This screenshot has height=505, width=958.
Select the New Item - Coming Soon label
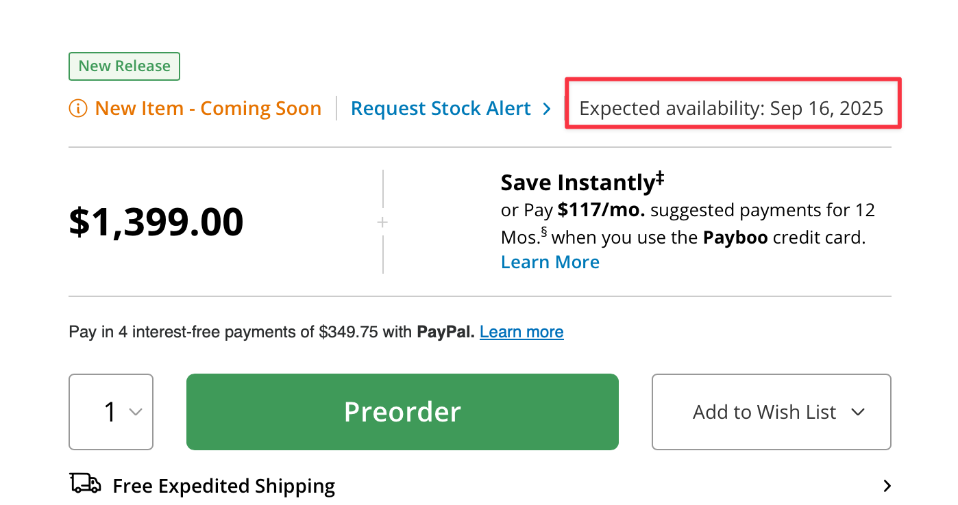tap(208, 109)
